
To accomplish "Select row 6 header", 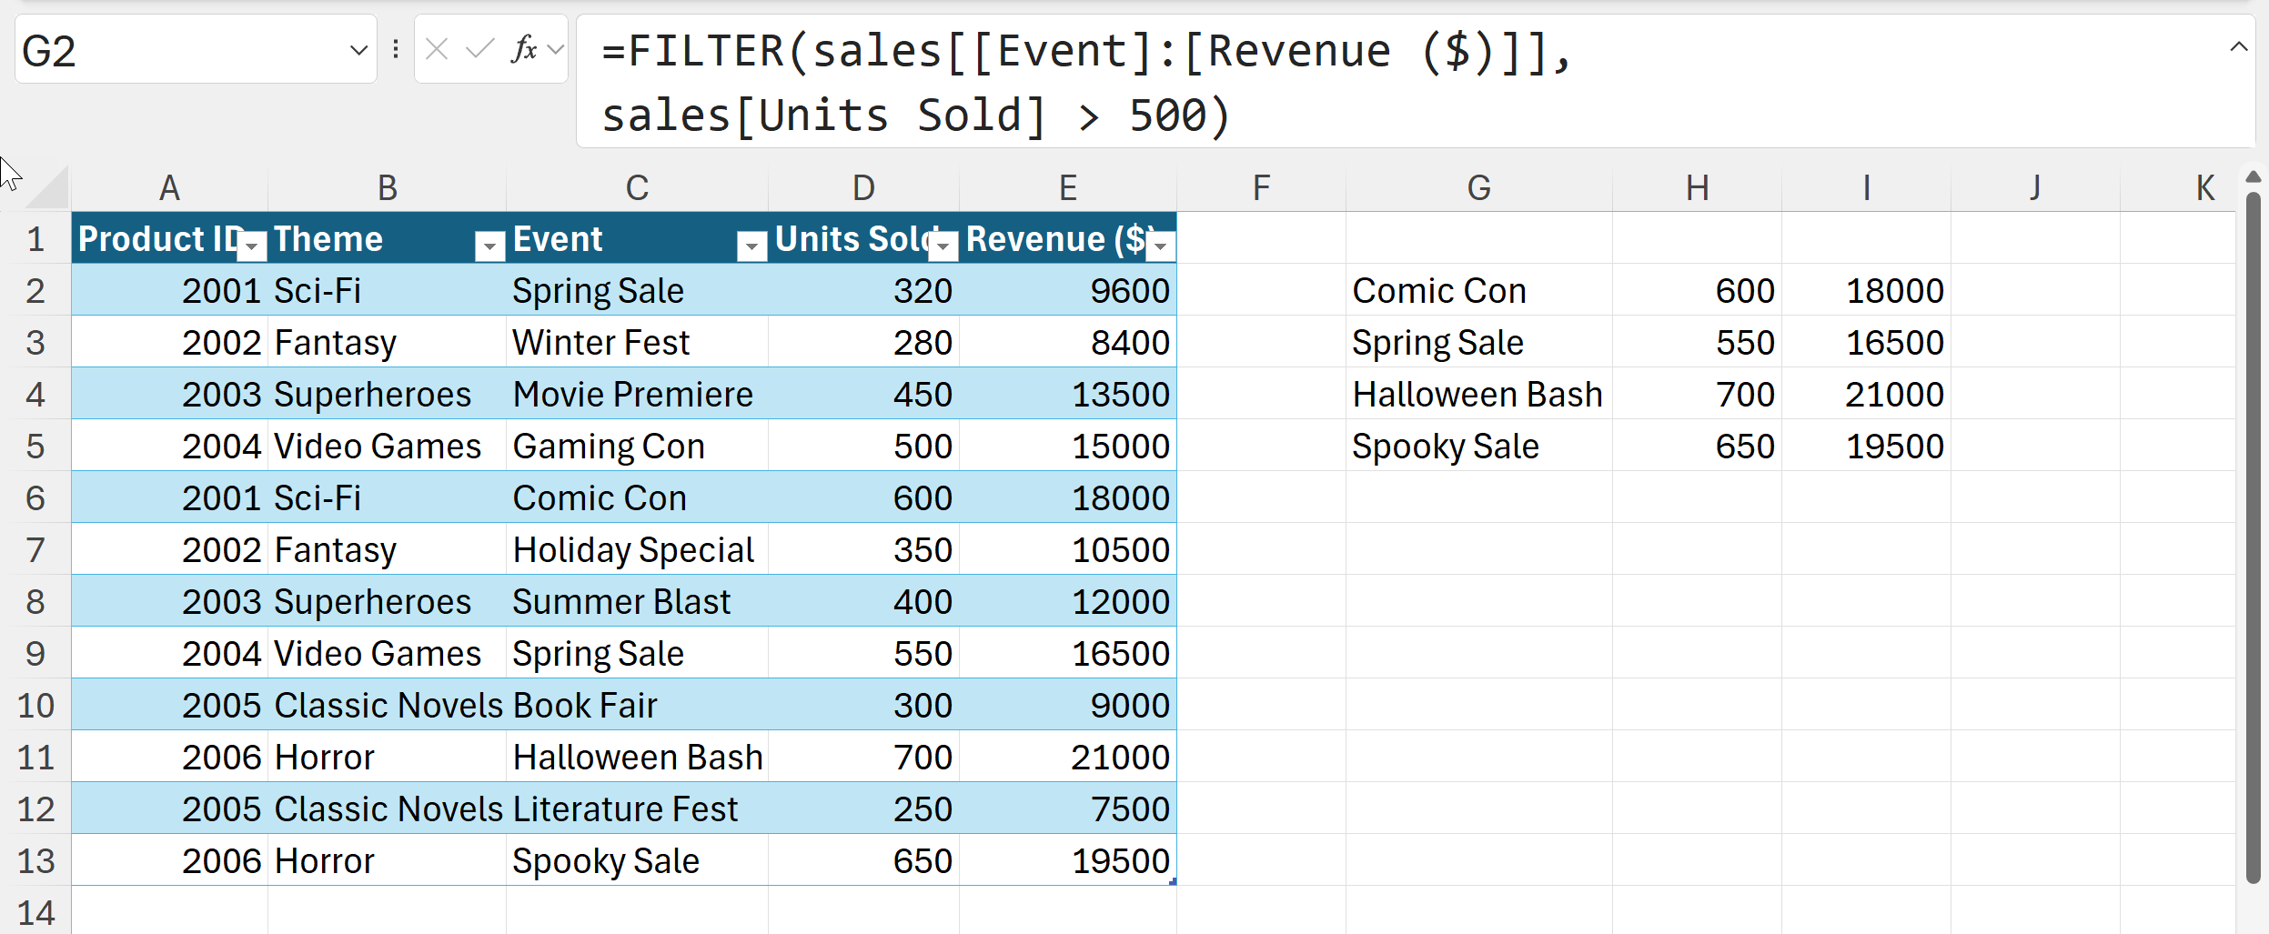I will point(35,497).
